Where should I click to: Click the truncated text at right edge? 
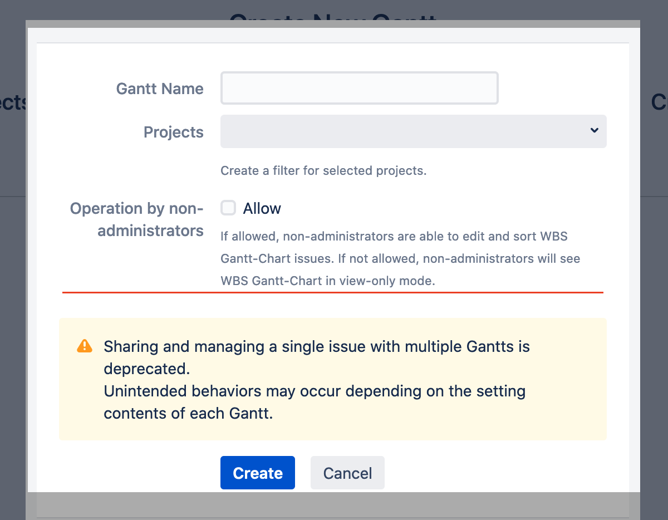tap(659, 102)
